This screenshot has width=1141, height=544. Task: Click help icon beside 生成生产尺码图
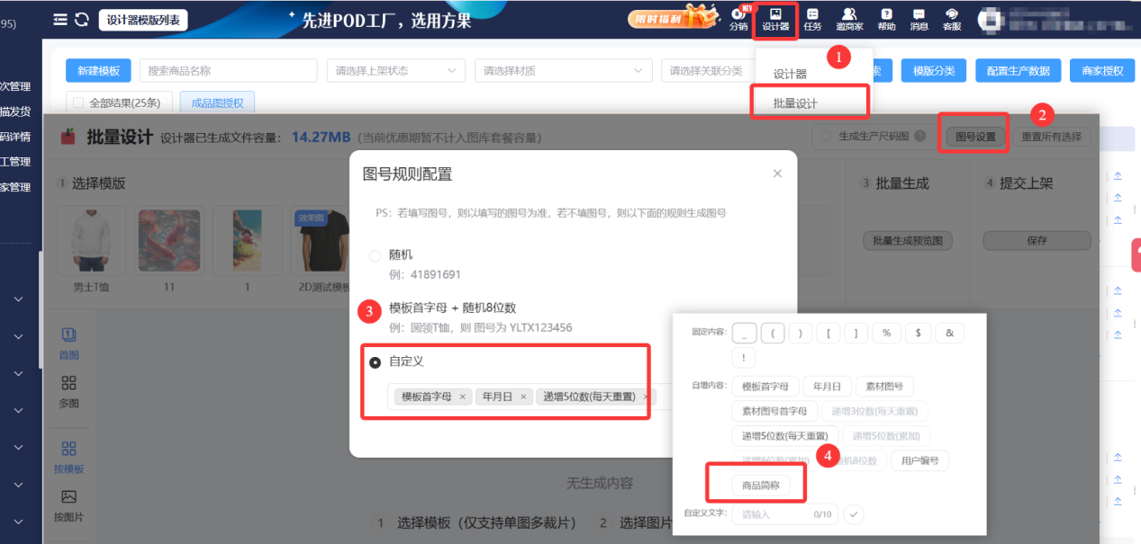click(x=919, y=137)
